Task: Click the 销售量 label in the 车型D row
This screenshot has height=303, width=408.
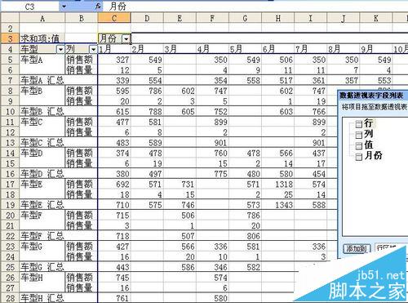Action: (x=80, y=163)
